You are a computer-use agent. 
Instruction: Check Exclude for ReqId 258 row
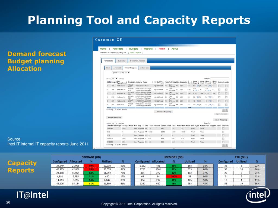pos(219,97)
